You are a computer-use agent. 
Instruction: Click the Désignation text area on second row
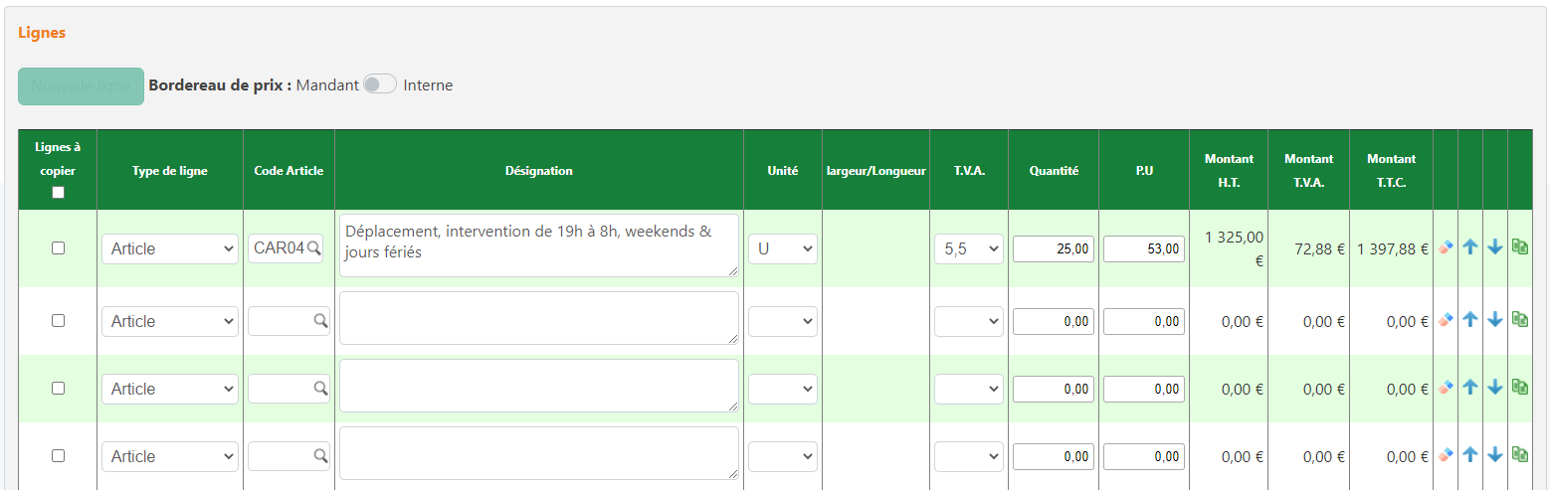point(538,318)
